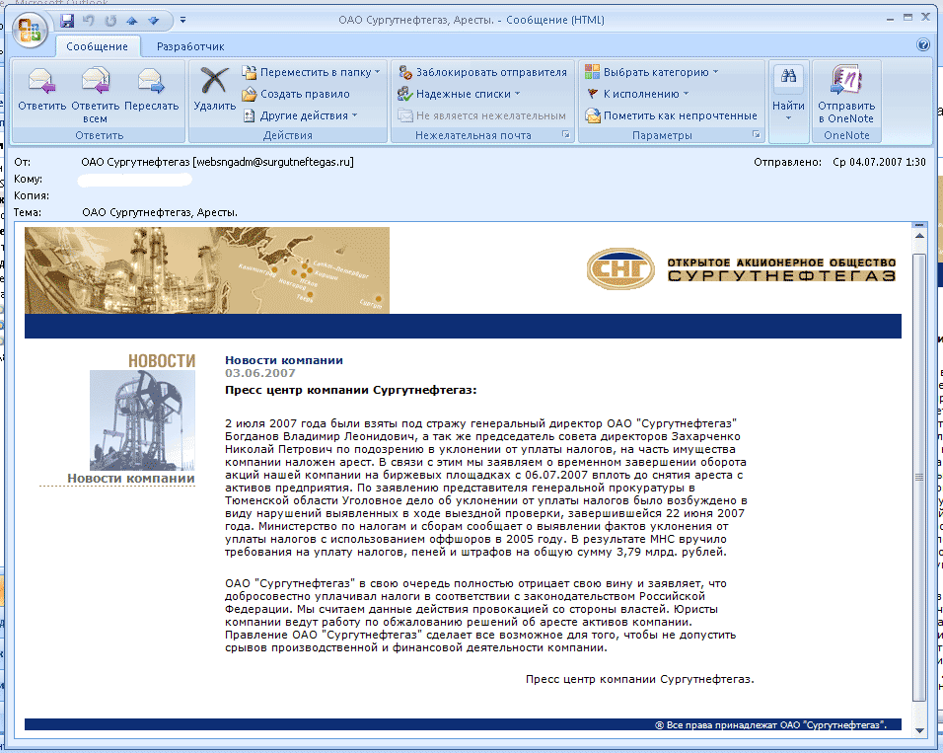Click the blue Новости компании heading
943x753 pixels.
point(284,360)
